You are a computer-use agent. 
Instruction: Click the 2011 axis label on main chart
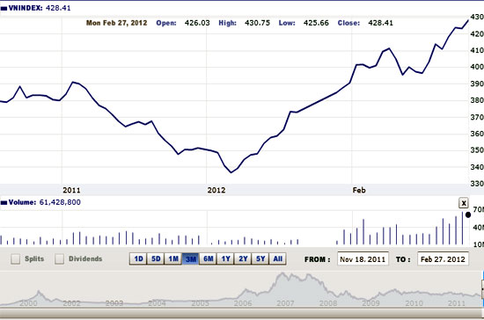(x=71, y=190)
